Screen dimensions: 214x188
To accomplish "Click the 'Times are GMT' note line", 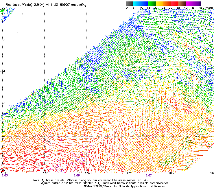I will (x=91, y=180).
